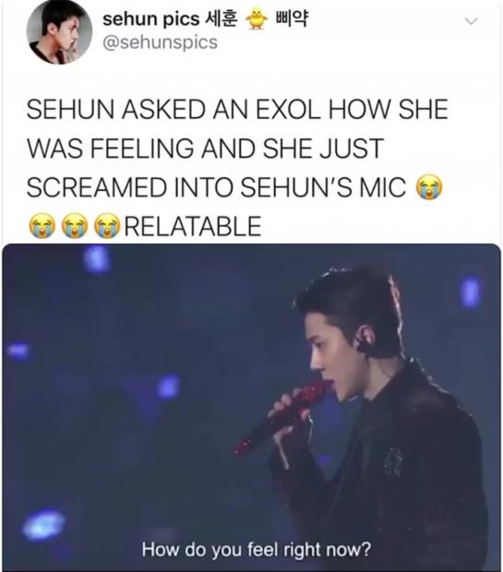Click the Korean text 세훈 in name
503x572 pixels.
tap(222, 19)
